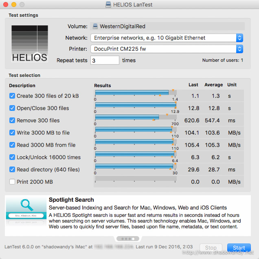Click the Spotlight Search magnifier thumbnail
This screenshot has height=259, width=259.
point(26,211)
